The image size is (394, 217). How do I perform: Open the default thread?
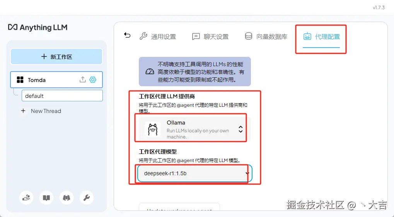(62, 96)
